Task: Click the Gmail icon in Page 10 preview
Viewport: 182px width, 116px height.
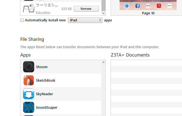Action: pyautogui.click(x=148, y=6)
